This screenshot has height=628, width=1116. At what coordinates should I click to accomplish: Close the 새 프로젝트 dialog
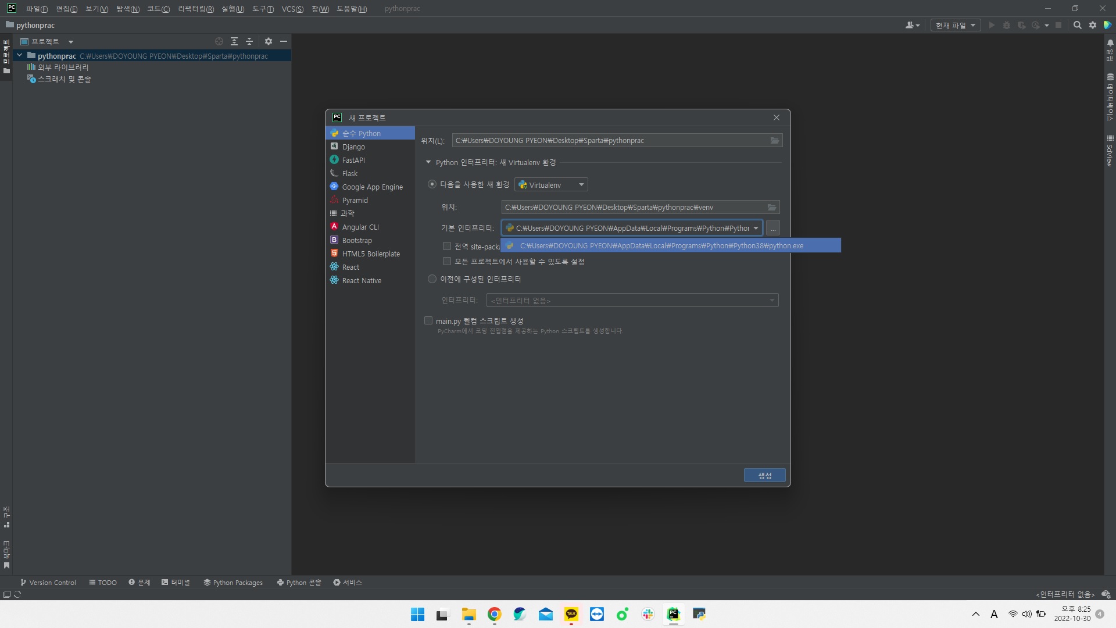coord(777,117)
